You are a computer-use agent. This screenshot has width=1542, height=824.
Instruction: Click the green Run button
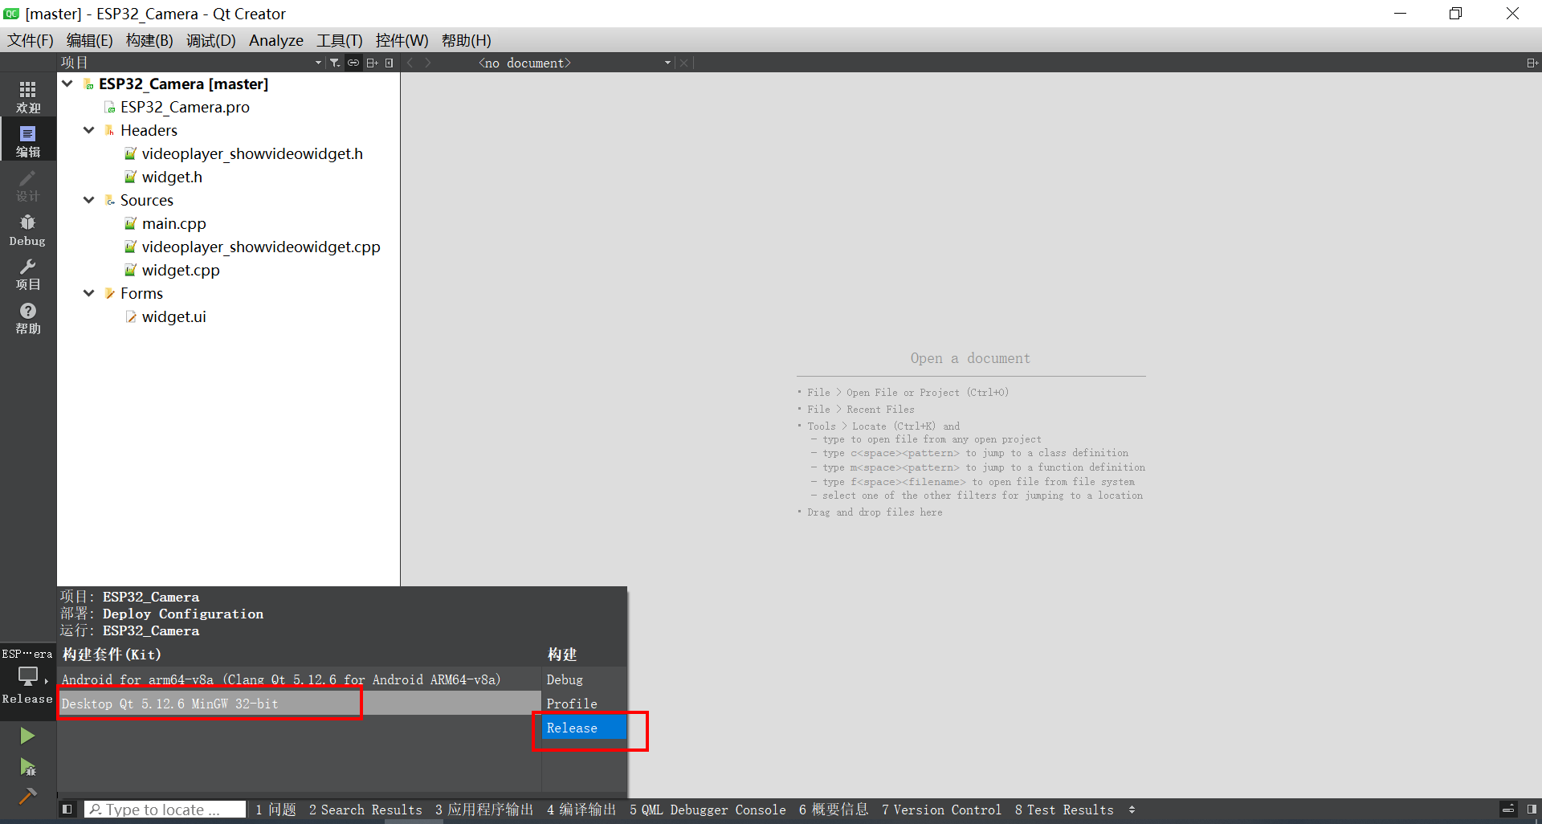(x=27, y=736)
